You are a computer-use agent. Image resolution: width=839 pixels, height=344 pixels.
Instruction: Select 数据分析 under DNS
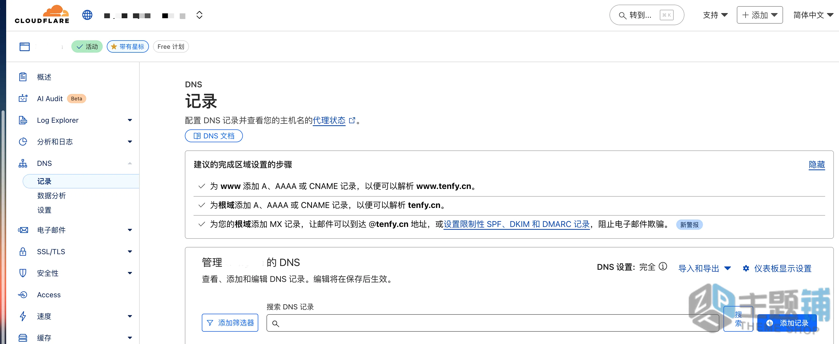pos(51,195)
